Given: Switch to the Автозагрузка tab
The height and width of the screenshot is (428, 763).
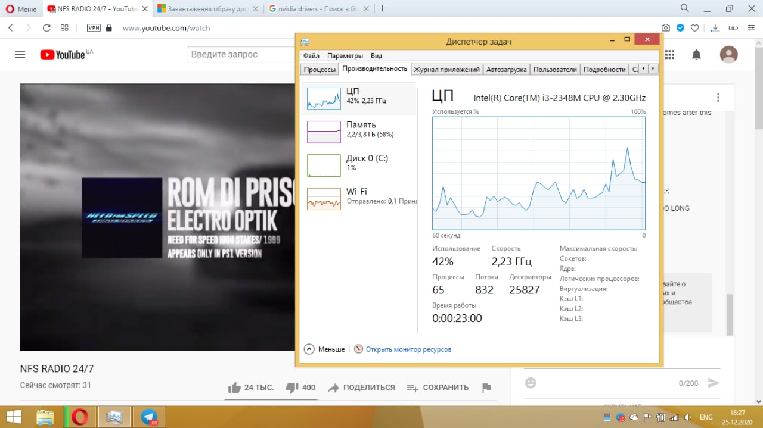Looking at the screenshot, I should tap(507, 70).
